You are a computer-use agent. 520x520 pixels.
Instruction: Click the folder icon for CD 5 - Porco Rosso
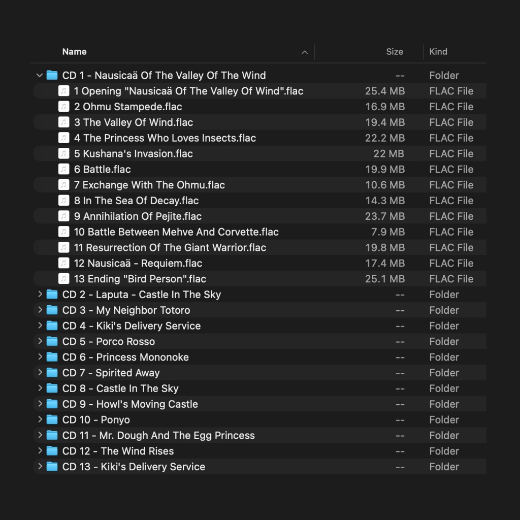(x=52, y=342)
